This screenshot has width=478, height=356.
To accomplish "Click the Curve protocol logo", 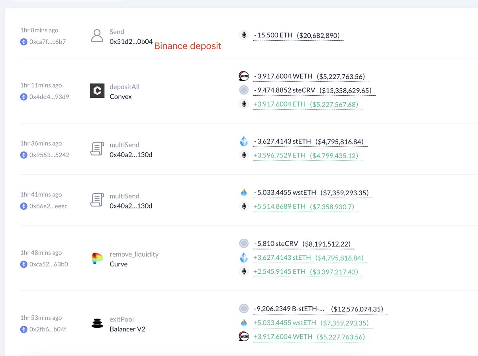I will click(97, 259).
